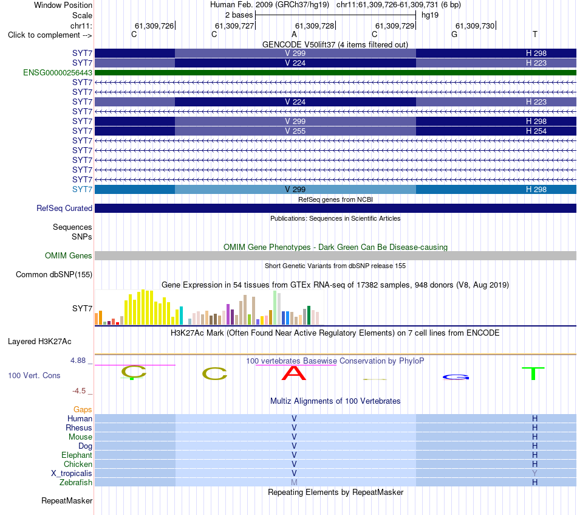Click the SYT7 GTEx expression bar chart
The height and width of the screenshot is (515, 577).
pyautogui.click(x=209, y=307)
